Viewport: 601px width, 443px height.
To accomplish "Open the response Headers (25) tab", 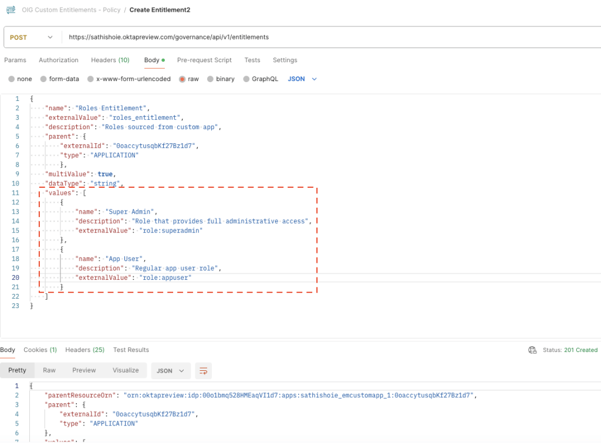I will coord(85,350).
